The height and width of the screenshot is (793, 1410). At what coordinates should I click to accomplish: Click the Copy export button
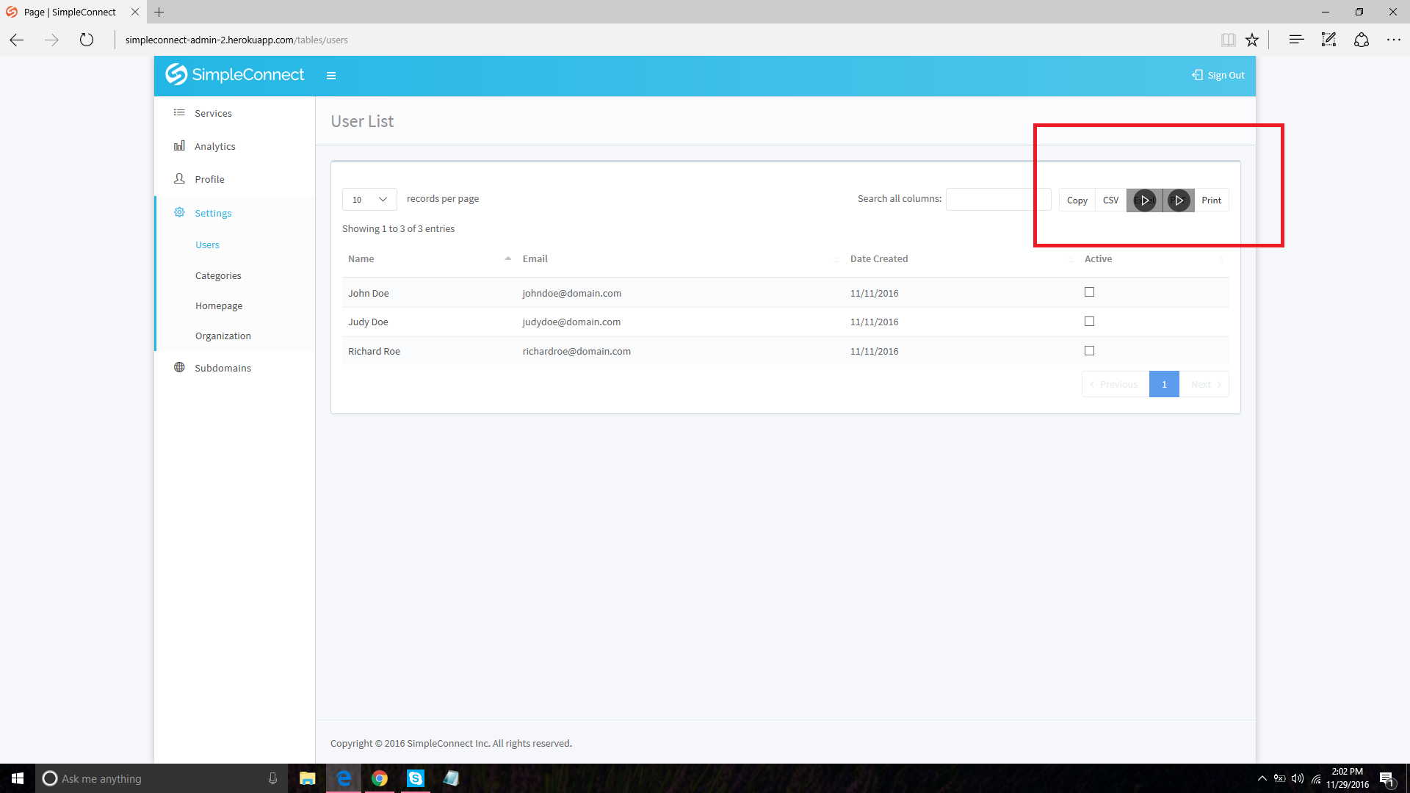(1077, 200)
